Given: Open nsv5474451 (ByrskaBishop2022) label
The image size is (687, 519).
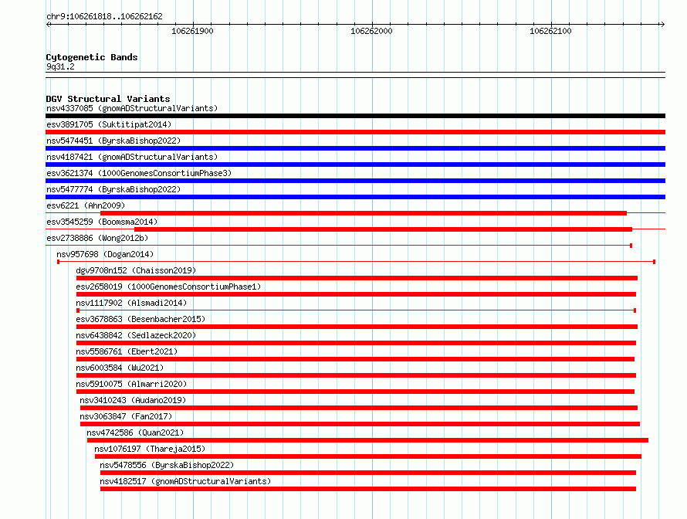Looking at the screenshot, I should (113, 141).
